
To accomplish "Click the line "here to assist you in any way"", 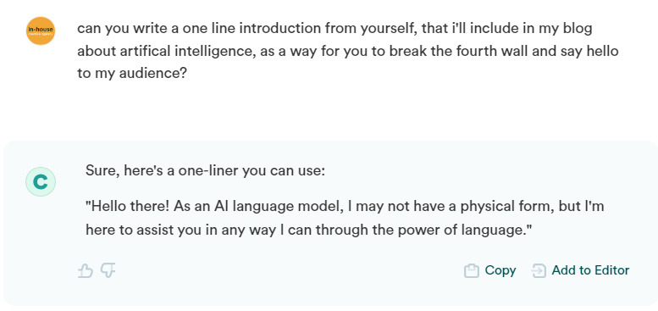I will click(x=309, y=230).
